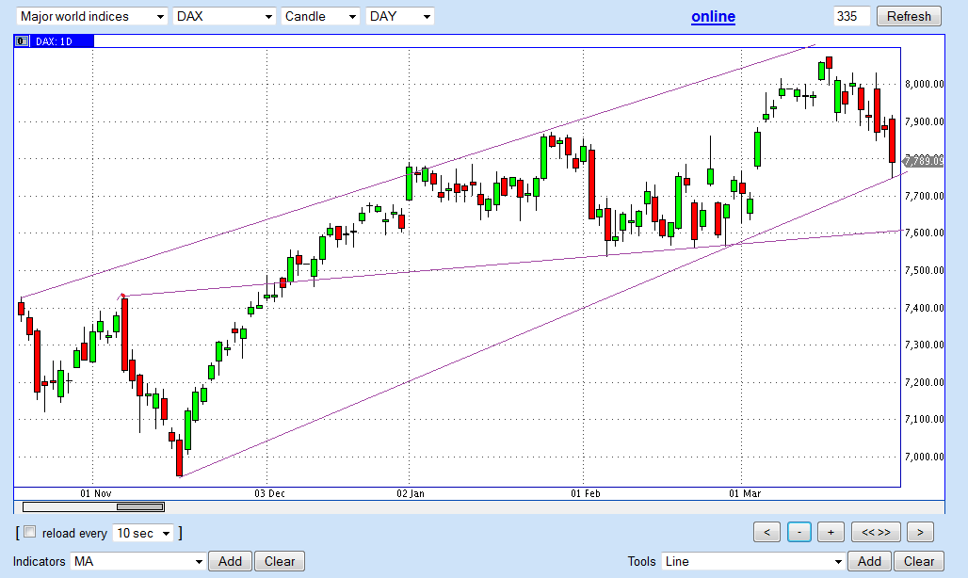Open the Candle chart type dropdown
968x578 pixels.
320,16
